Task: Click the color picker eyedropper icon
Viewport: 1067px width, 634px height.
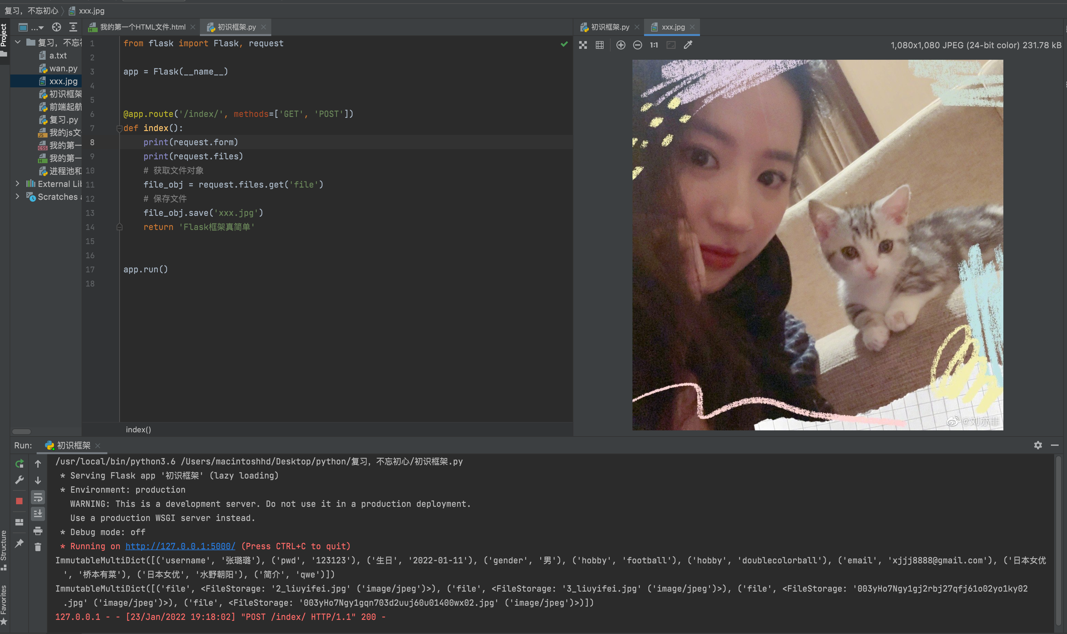Action: (688, 45)
